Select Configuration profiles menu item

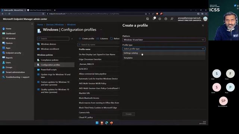click(54, 65)
